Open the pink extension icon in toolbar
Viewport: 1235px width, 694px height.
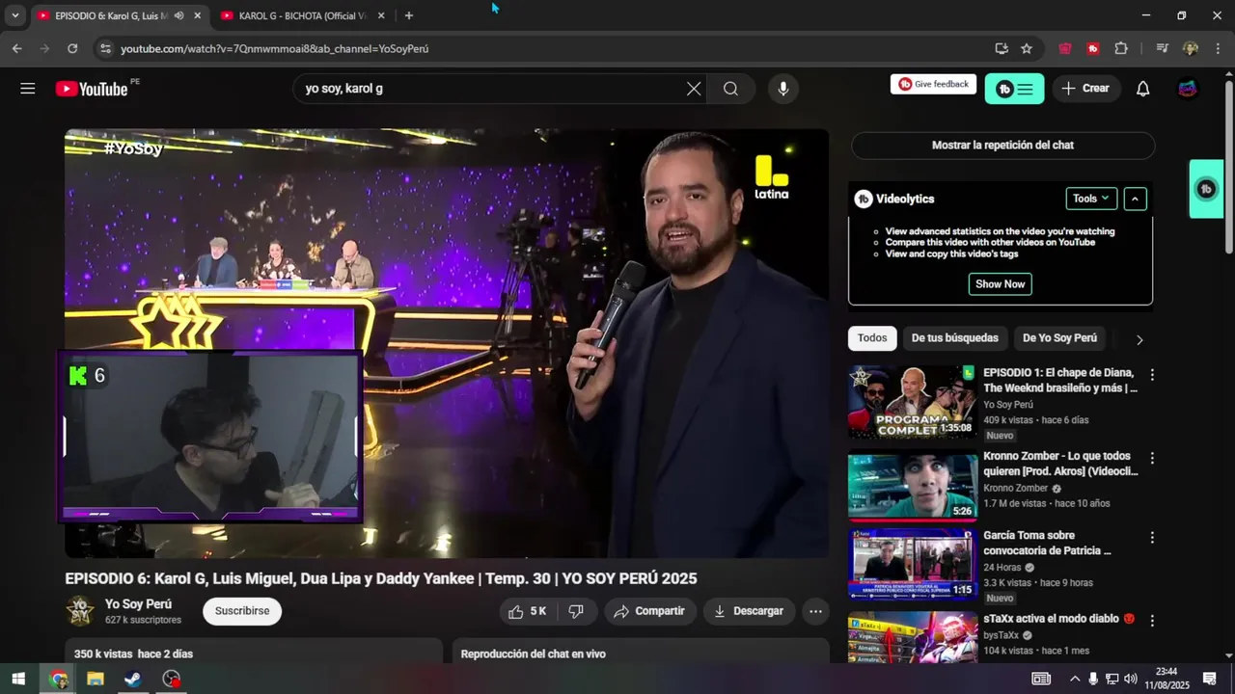[1065, 48]
